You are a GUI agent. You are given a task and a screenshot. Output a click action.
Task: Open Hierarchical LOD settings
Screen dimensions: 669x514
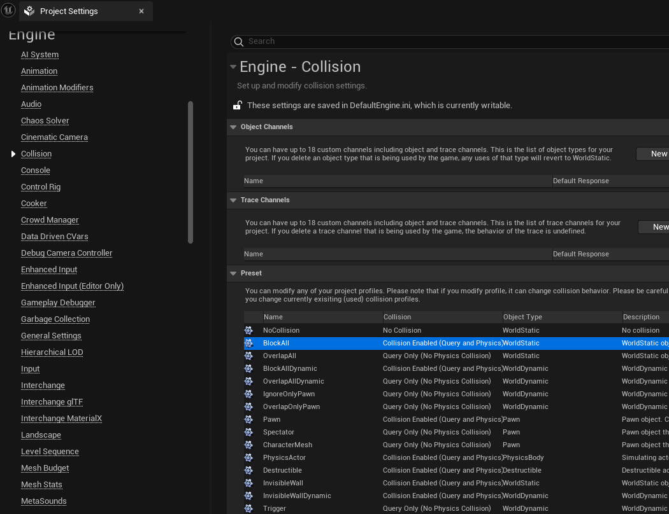[x=52, y=352]
